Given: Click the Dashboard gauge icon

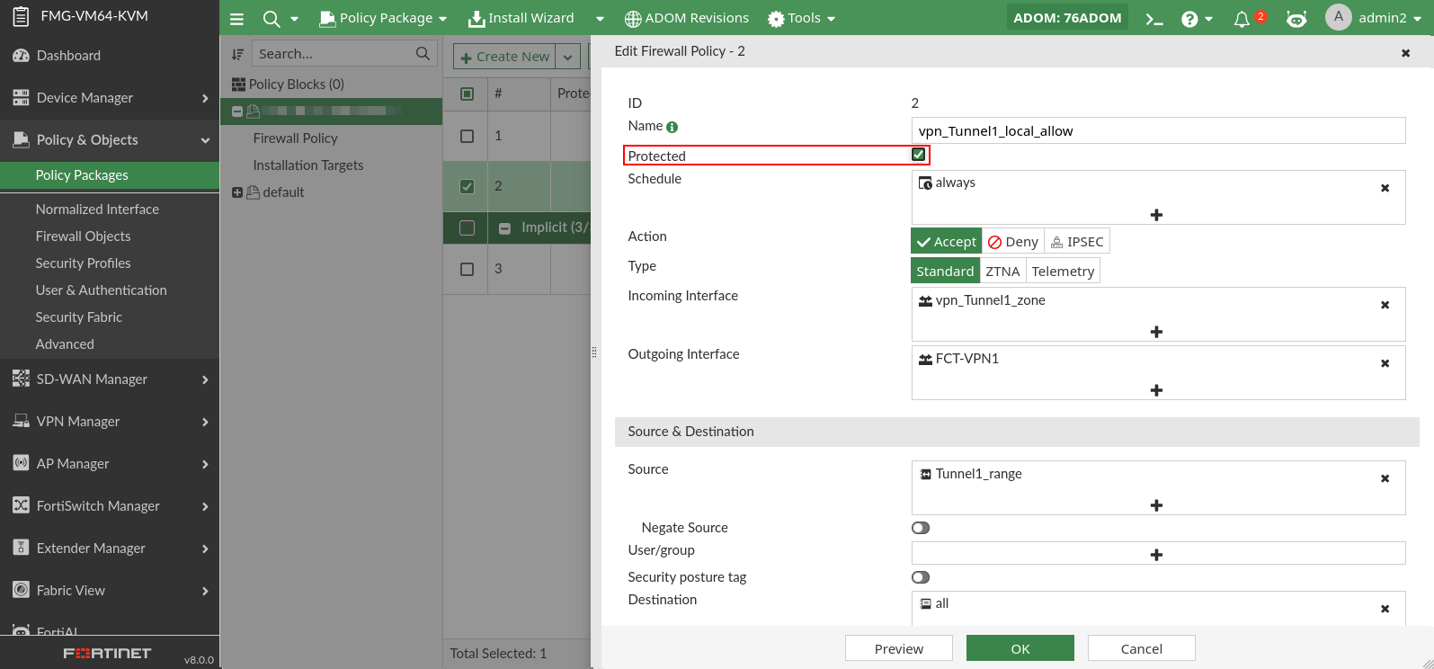Looking at the screenshot, I should click(21, 56).
